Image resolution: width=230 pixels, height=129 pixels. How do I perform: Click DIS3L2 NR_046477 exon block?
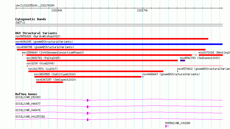pos(88,107)
